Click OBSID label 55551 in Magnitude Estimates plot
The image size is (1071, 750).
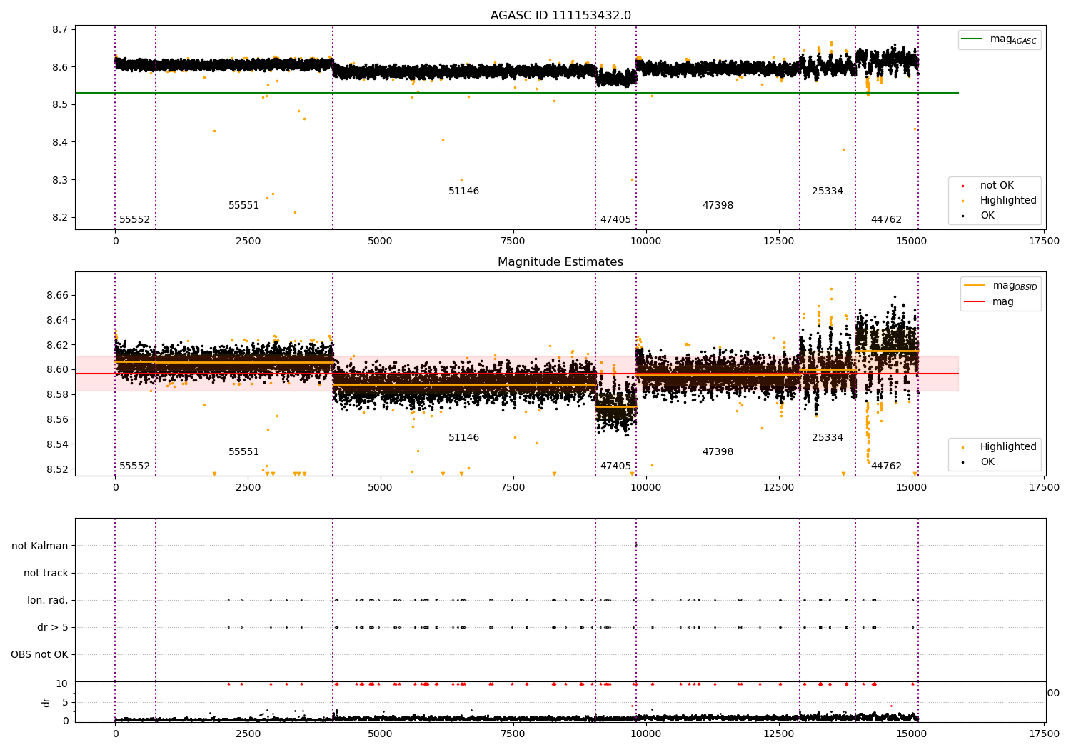(x=244, y=451)
